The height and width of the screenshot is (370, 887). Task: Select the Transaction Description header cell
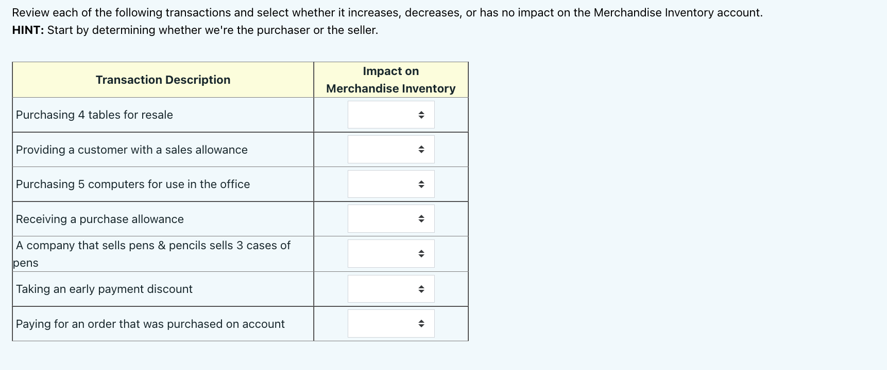[162, 80]
